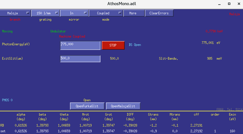Click the 'PMOS 0' status text
This screenshot has height=134, width=243.
click(7, 100)
